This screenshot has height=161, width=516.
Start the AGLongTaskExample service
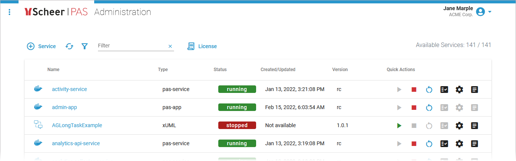[x=399, y=126]
